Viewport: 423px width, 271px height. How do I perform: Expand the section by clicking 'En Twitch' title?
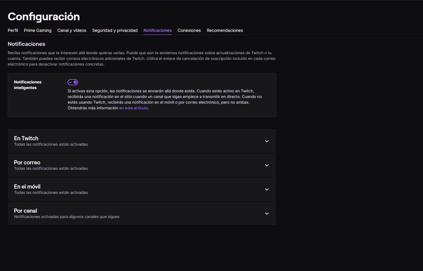coord(26,138)
